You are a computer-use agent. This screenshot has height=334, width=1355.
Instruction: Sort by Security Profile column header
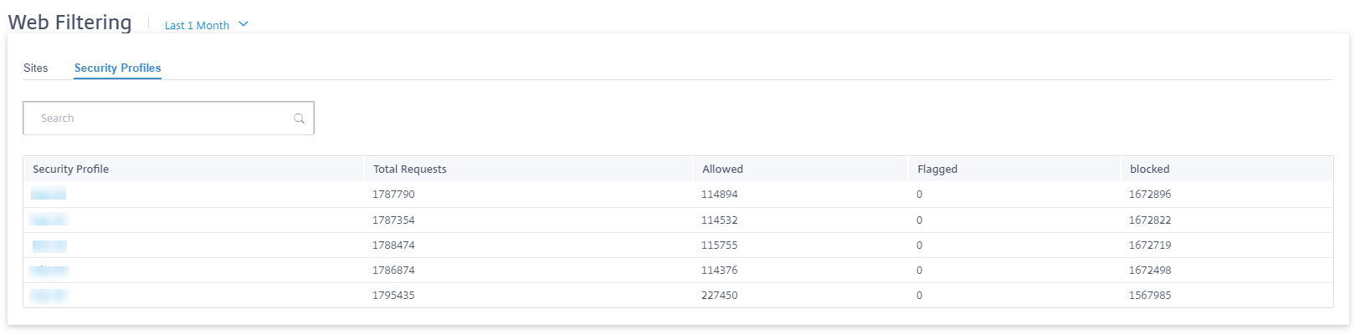[x=70, y=169]
